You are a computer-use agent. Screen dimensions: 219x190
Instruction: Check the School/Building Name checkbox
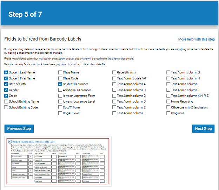tap(6, 101)
